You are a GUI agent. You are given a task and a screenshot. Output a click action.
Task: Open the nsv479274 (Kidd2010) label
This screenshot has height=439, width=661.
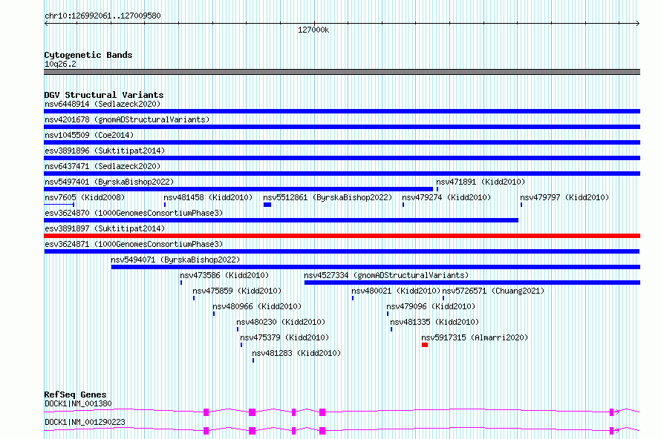click(446, 197)
